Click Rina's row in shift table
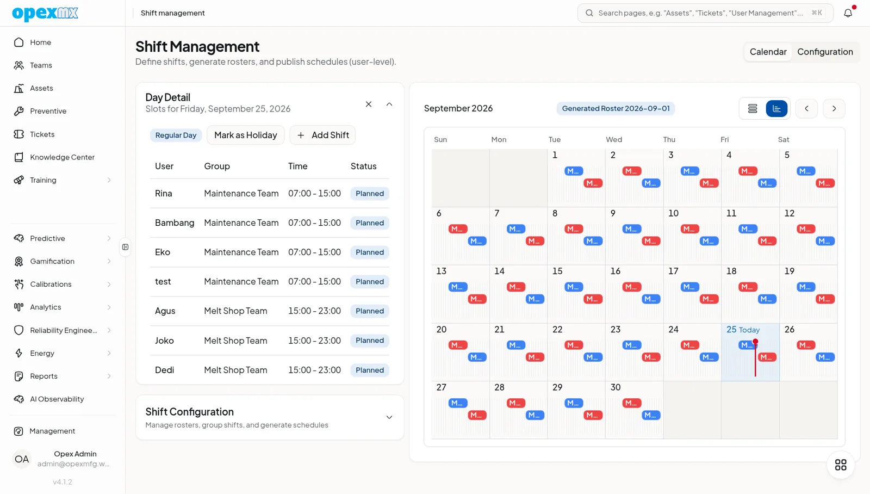 click(270, 193)
